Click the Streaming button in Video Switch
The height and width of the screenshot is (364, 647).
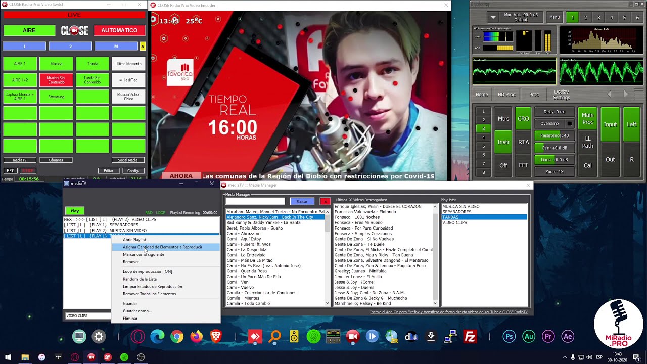(56, 97)
